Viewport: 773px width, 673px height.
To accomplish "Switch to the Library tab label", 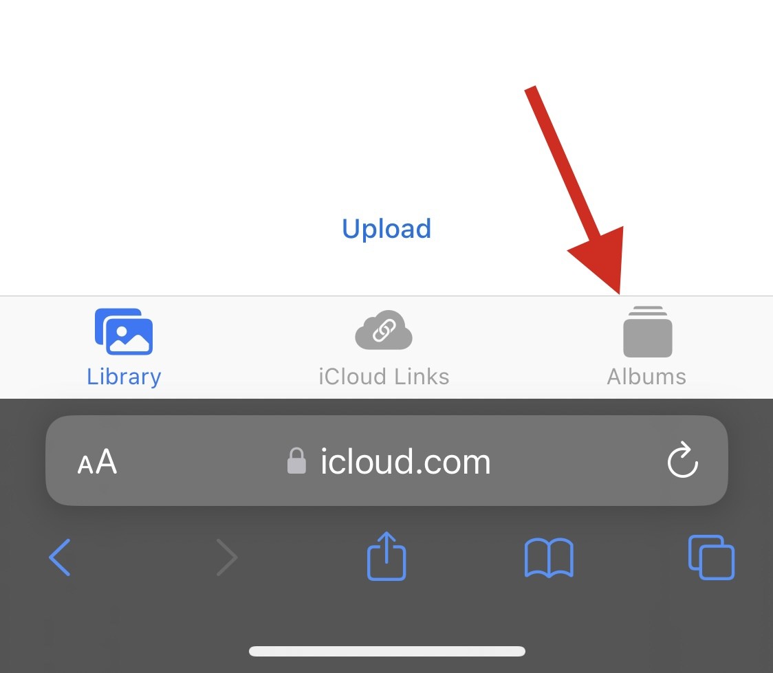I will [124, 377].
